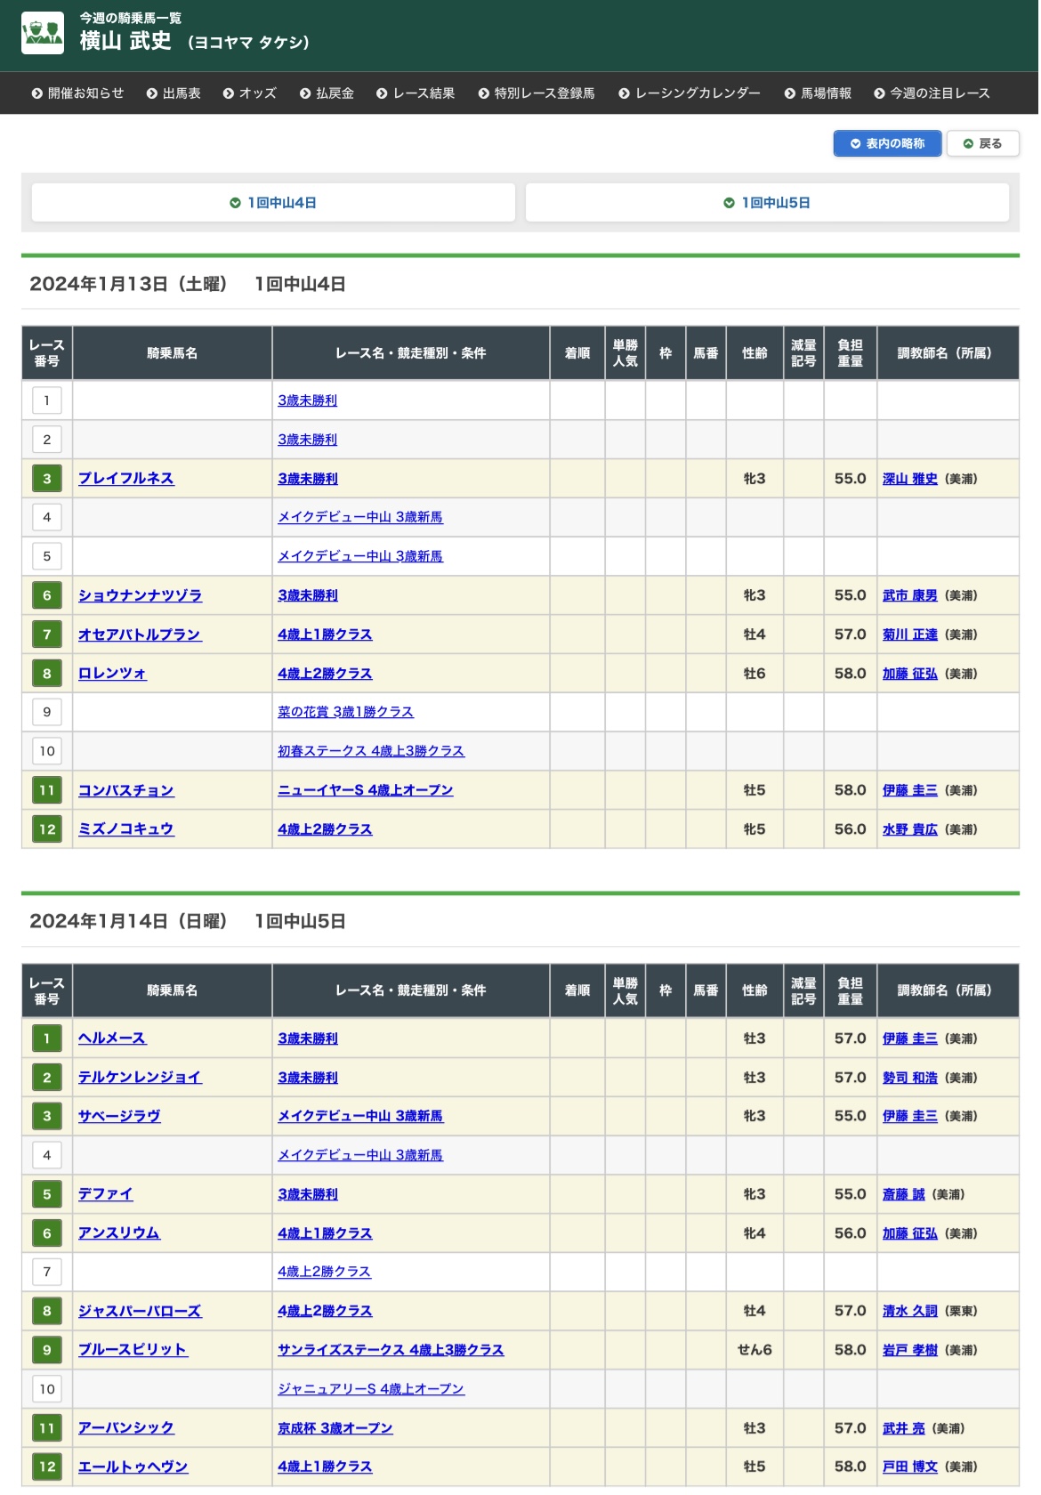
Task: Open horse プレイフルネス link
Action: (126, 479)
